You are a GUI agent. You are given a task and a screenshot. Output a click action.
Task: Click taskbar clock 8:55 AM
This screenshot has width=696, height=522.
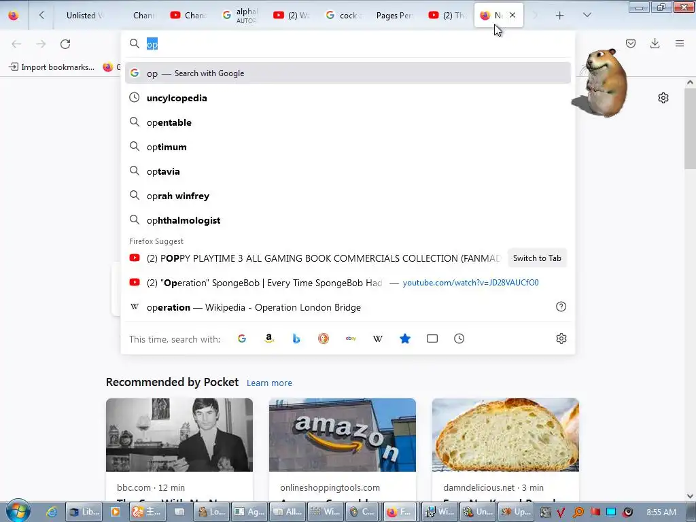coord(661,512)
